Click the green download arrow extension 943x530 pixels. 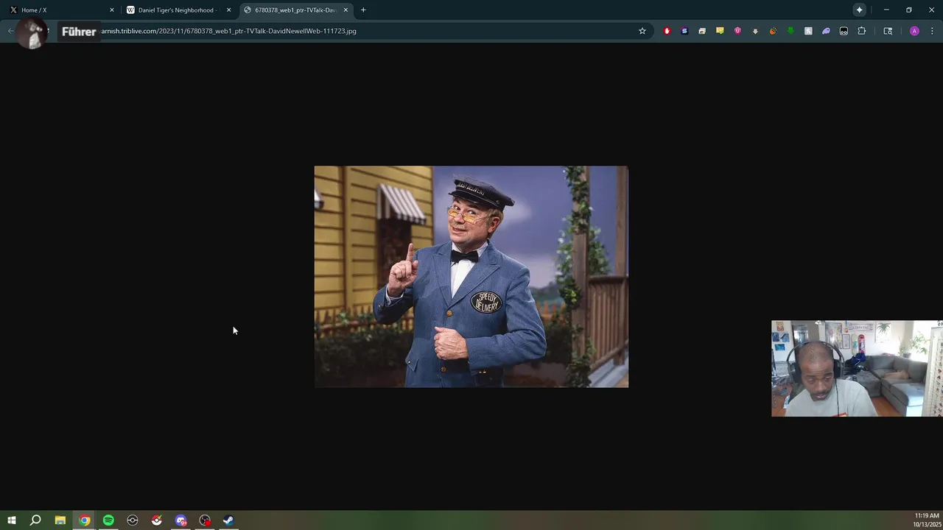point(790,31)
